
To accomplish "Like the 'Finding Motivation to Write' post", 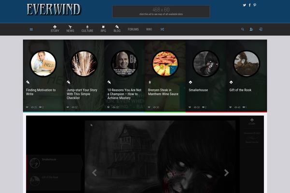I will pos(27,107).
